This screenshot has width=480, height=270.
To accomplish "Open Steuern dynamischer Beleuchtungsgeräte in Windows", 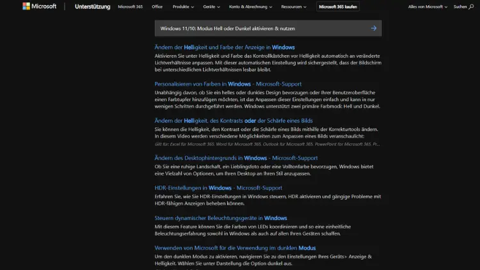I will coord(221,218).
